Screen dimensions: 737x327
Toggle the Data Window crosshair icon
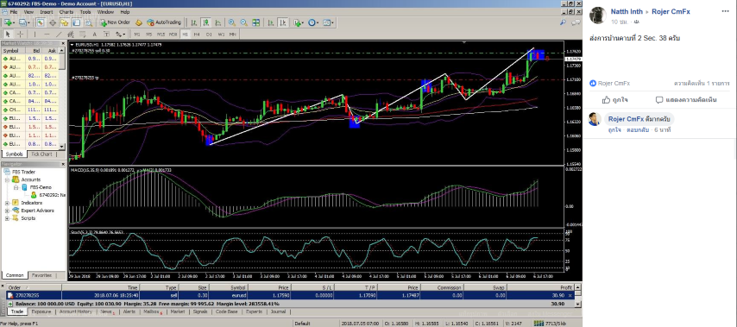tap(53, 22)
